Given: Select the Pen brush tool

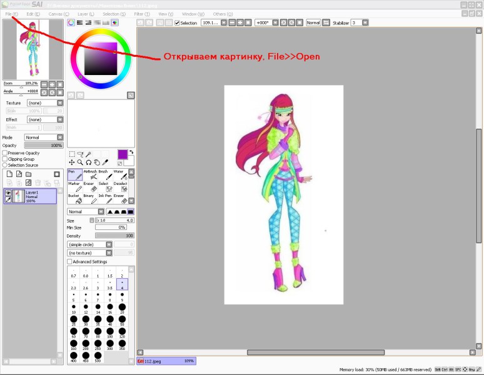Looking at the screenshot, I should (74, 174).
